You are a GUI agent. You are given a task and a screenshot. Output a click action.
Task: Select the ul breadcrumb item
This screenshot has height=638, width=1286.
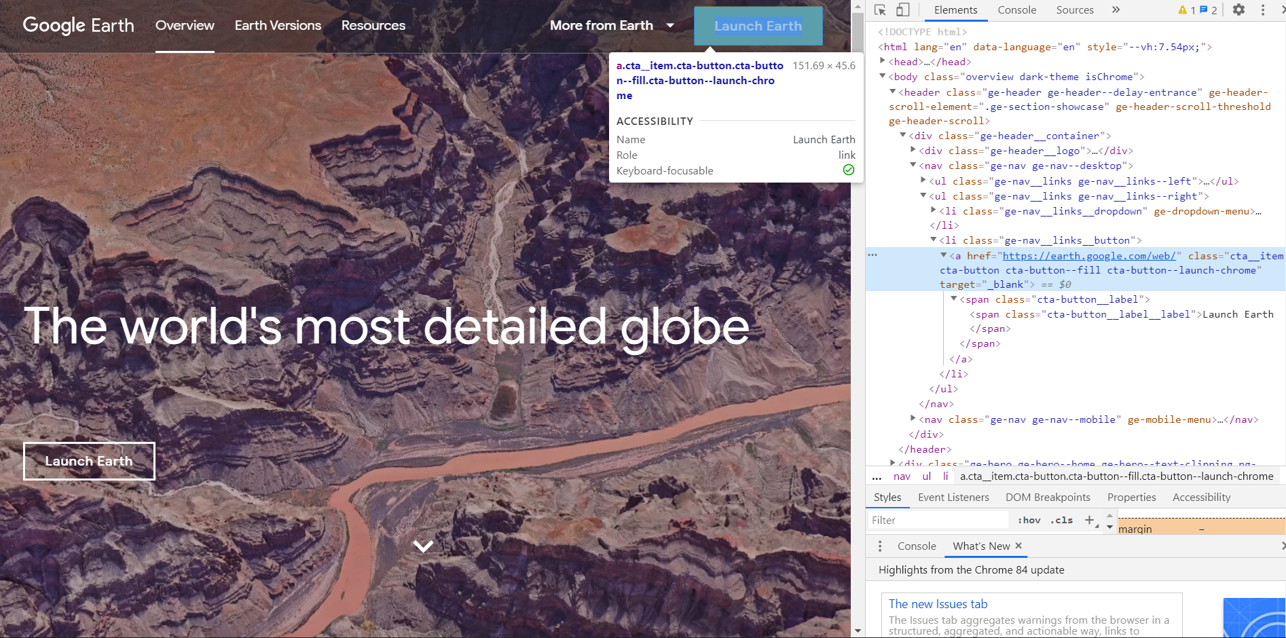pos(927,476)
